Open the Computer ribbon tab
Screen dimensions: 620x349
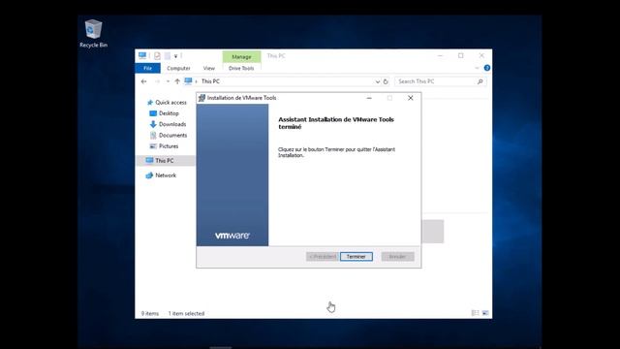[178, 68]
